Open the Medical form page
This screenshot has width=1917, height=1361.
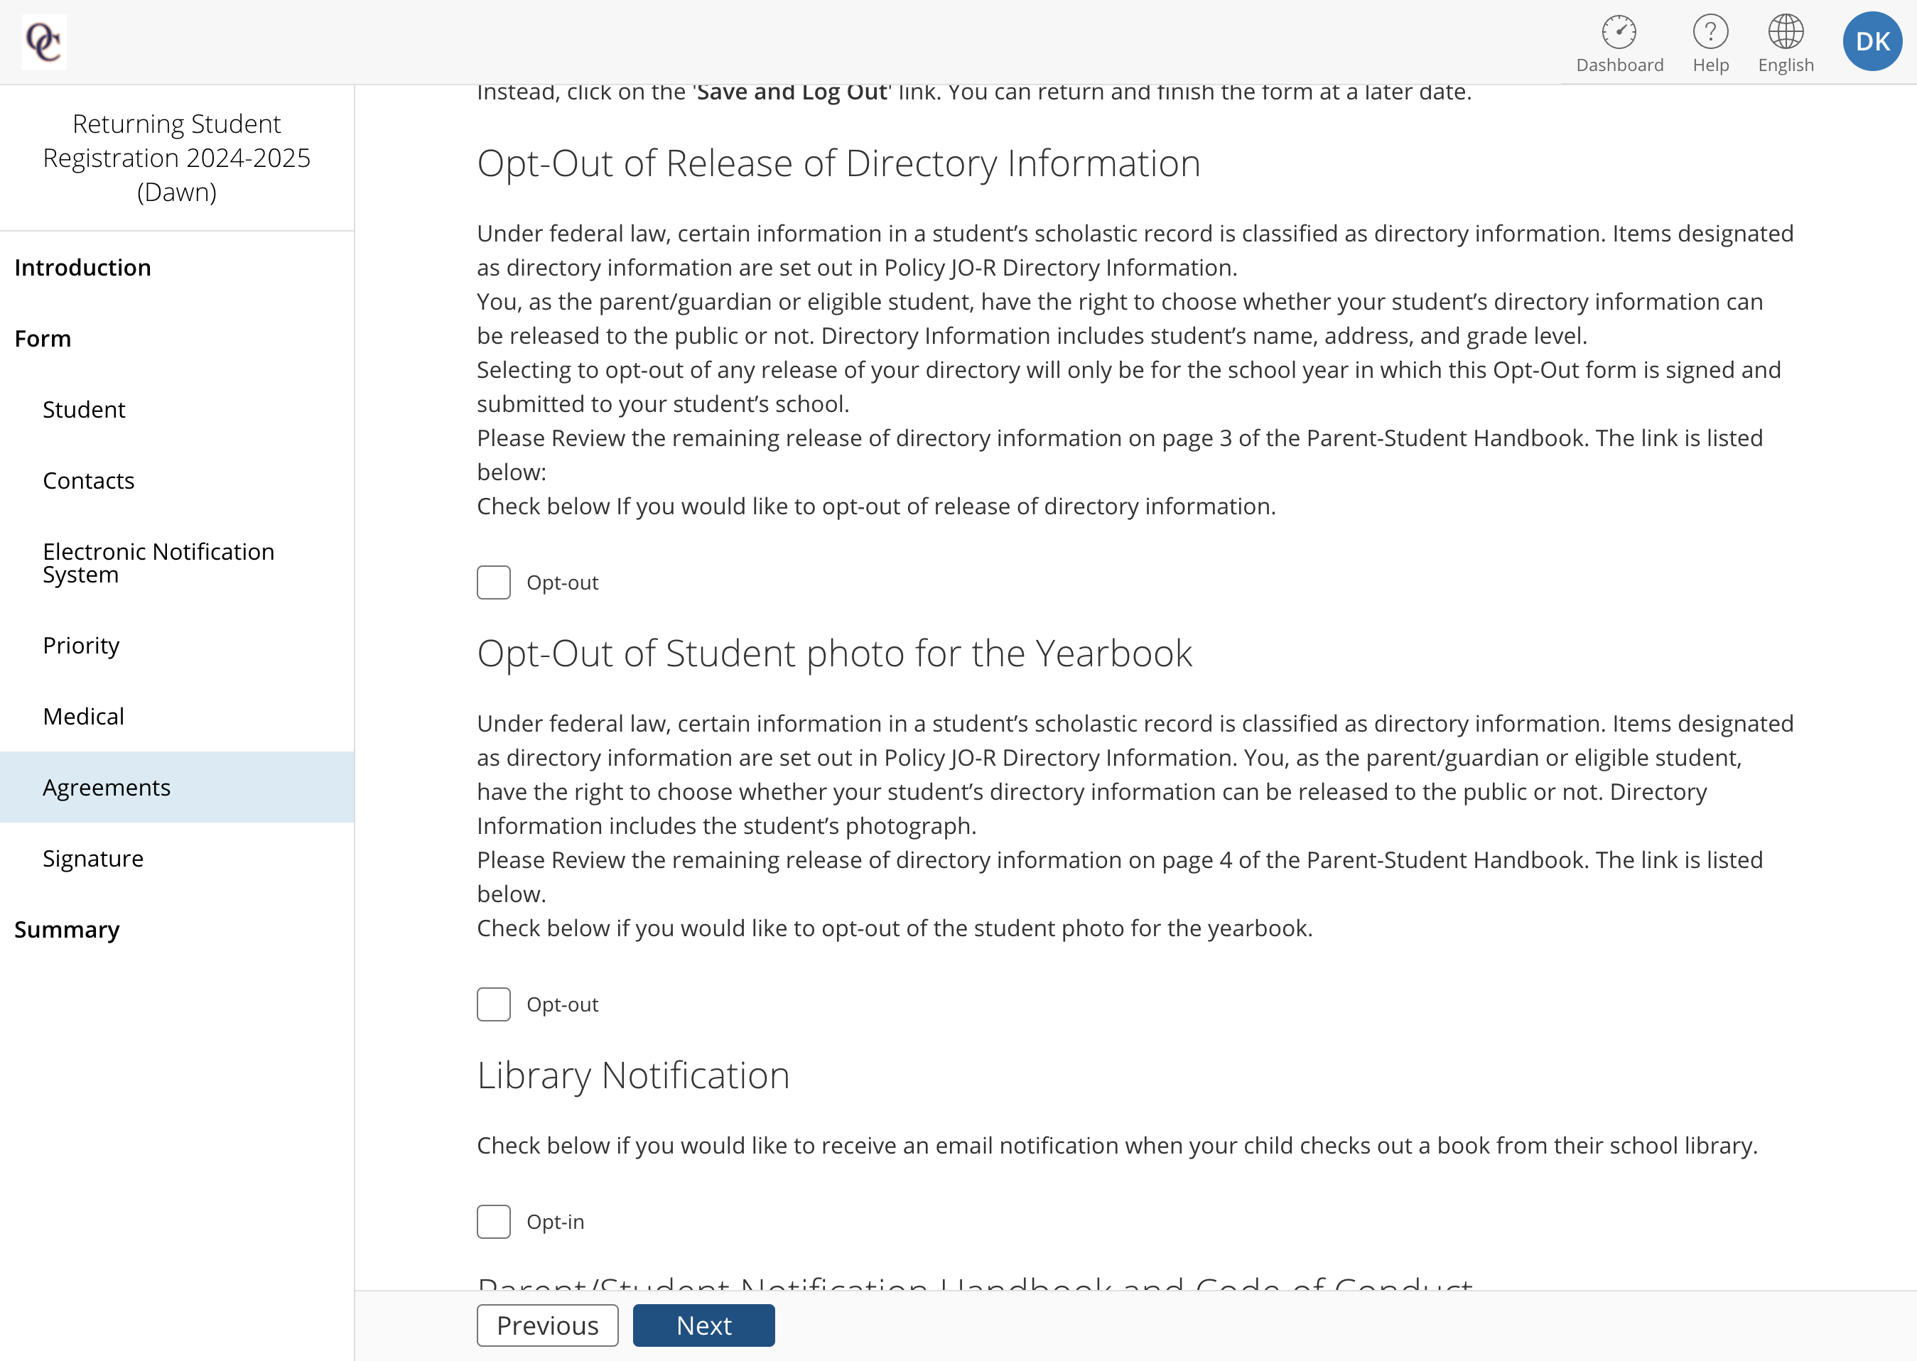[83, 717]
